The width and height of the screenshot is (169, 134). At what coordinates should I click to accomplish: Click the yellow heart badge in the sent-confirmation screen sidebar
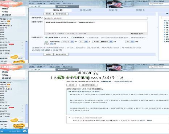coord(14,120)
